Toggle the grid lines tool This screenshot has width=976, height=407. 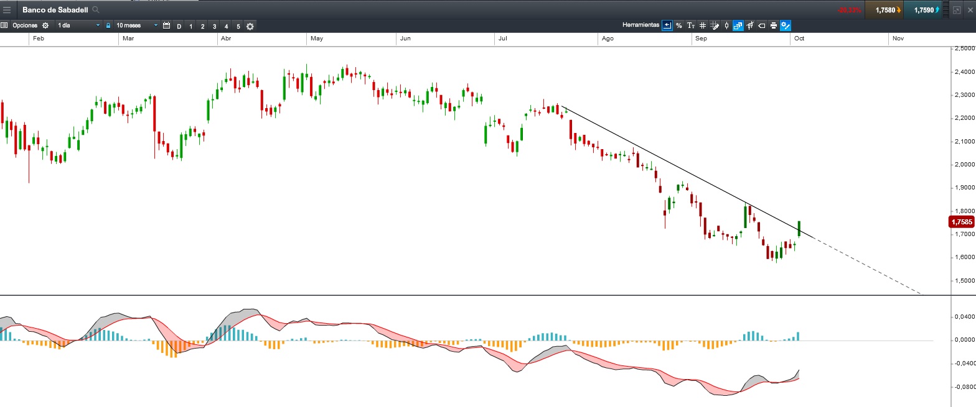tap(703, 25)
